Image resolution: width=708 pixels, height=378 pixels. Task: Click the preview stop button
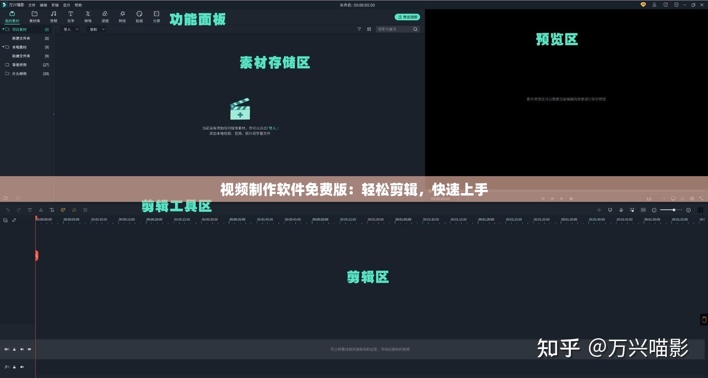point(571,199)
